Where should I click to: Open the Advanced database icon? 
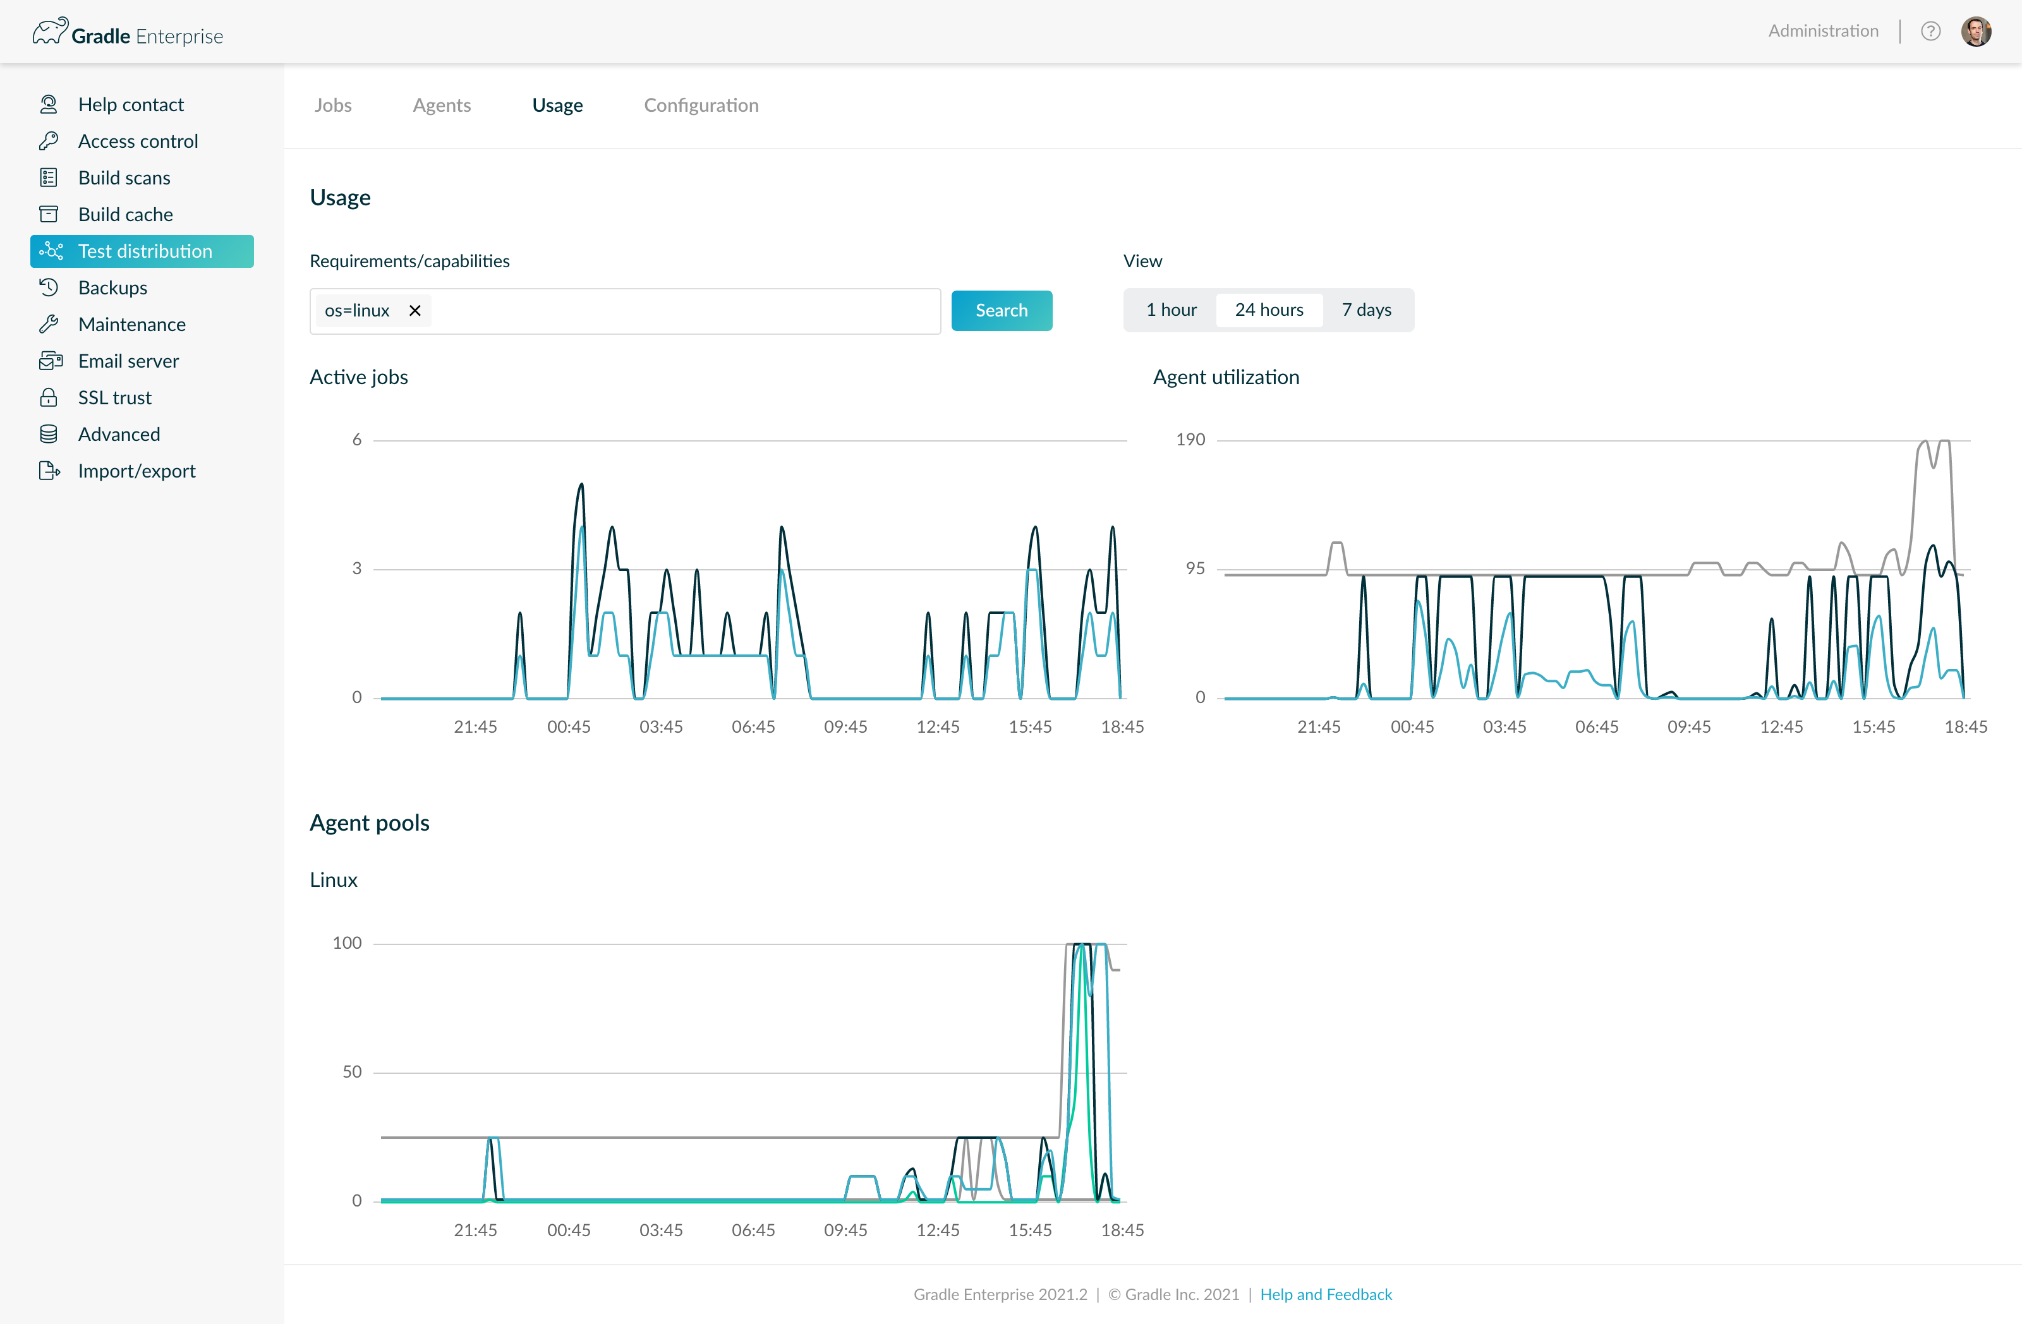tap(49, 433)
